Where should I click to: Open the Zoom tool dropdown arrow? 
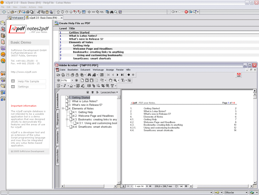118,81
